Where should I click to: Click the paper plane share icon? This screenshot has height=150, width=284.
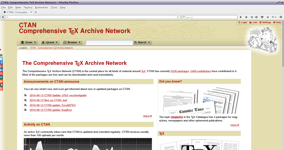267,17
